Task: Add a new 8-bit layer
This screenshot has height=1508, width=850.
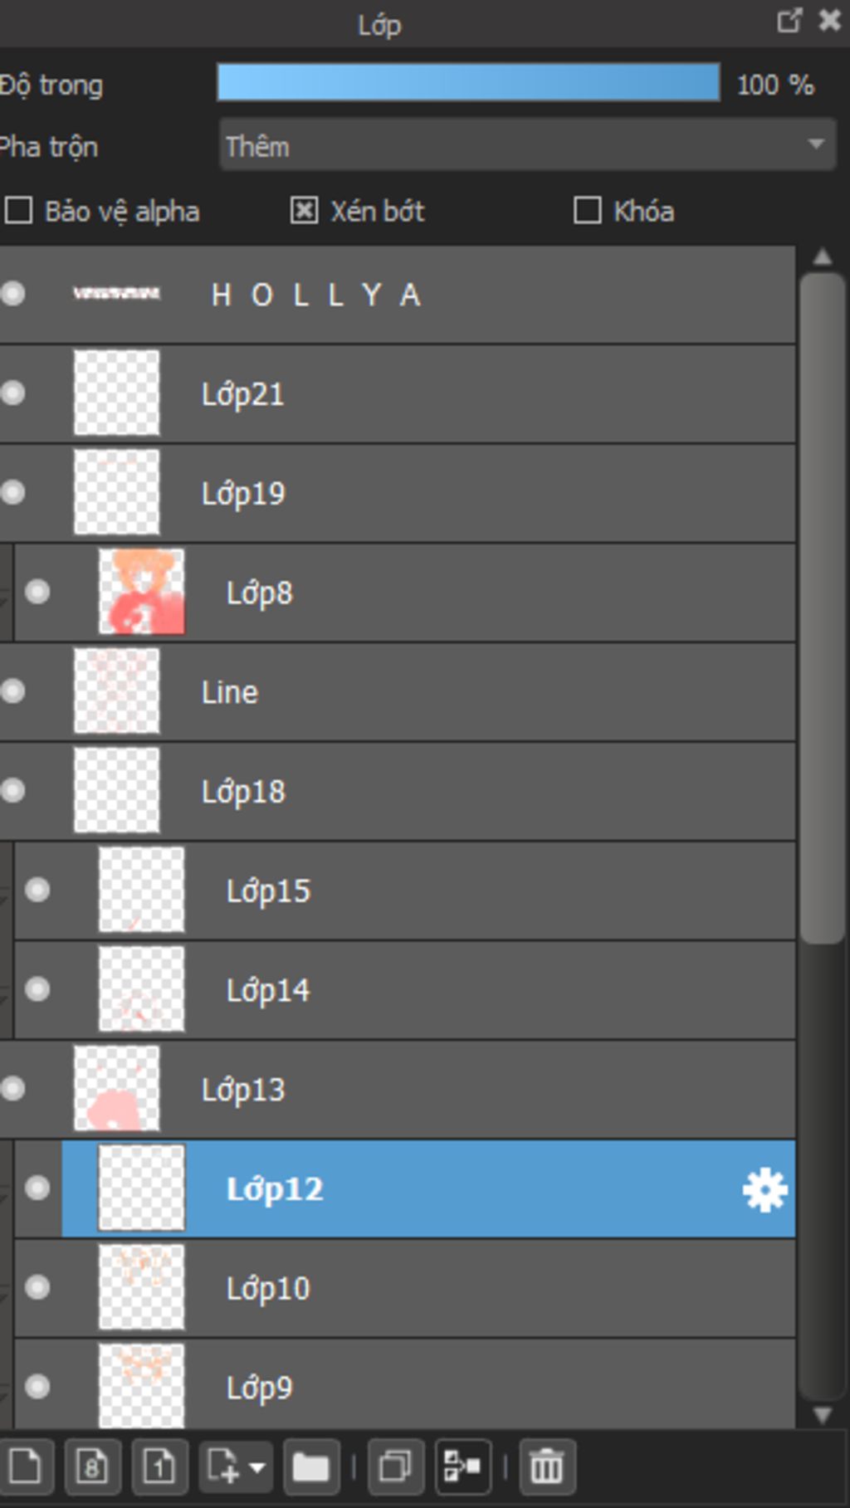Action: point(92,1467)
